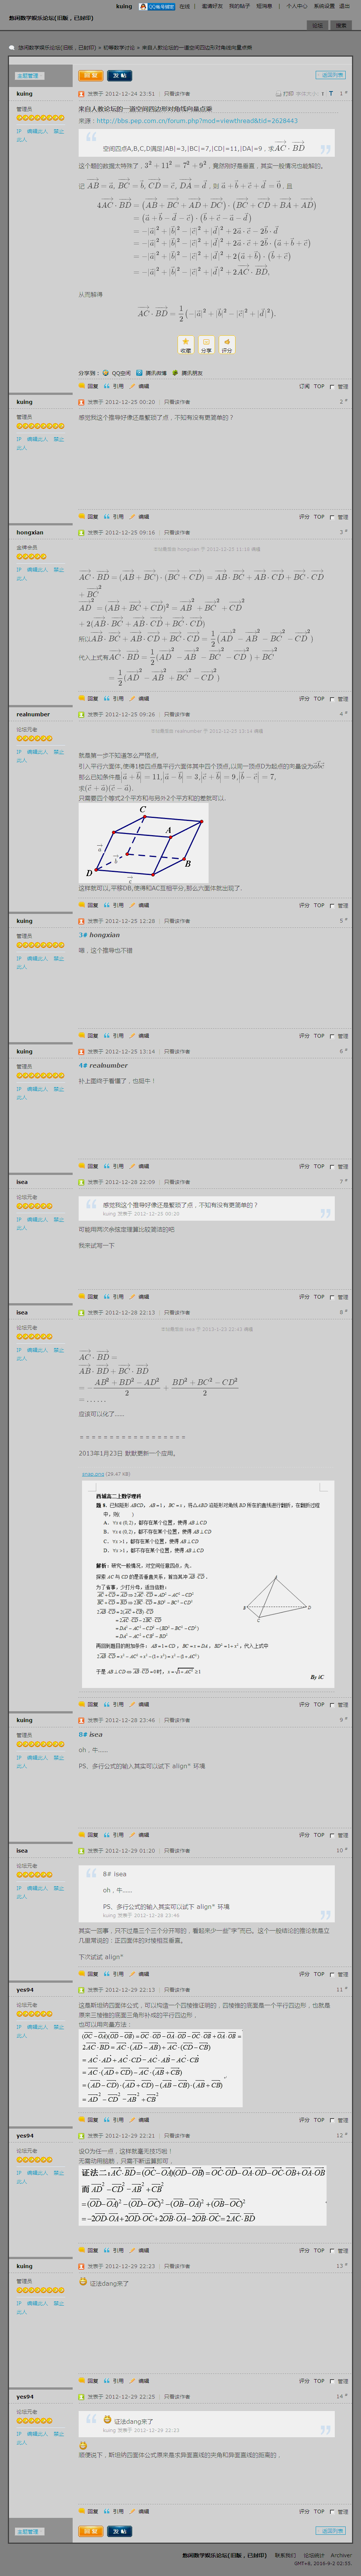
Task: Click 回复 icon on isea's floor 7 post
Action: point(89,1297)
